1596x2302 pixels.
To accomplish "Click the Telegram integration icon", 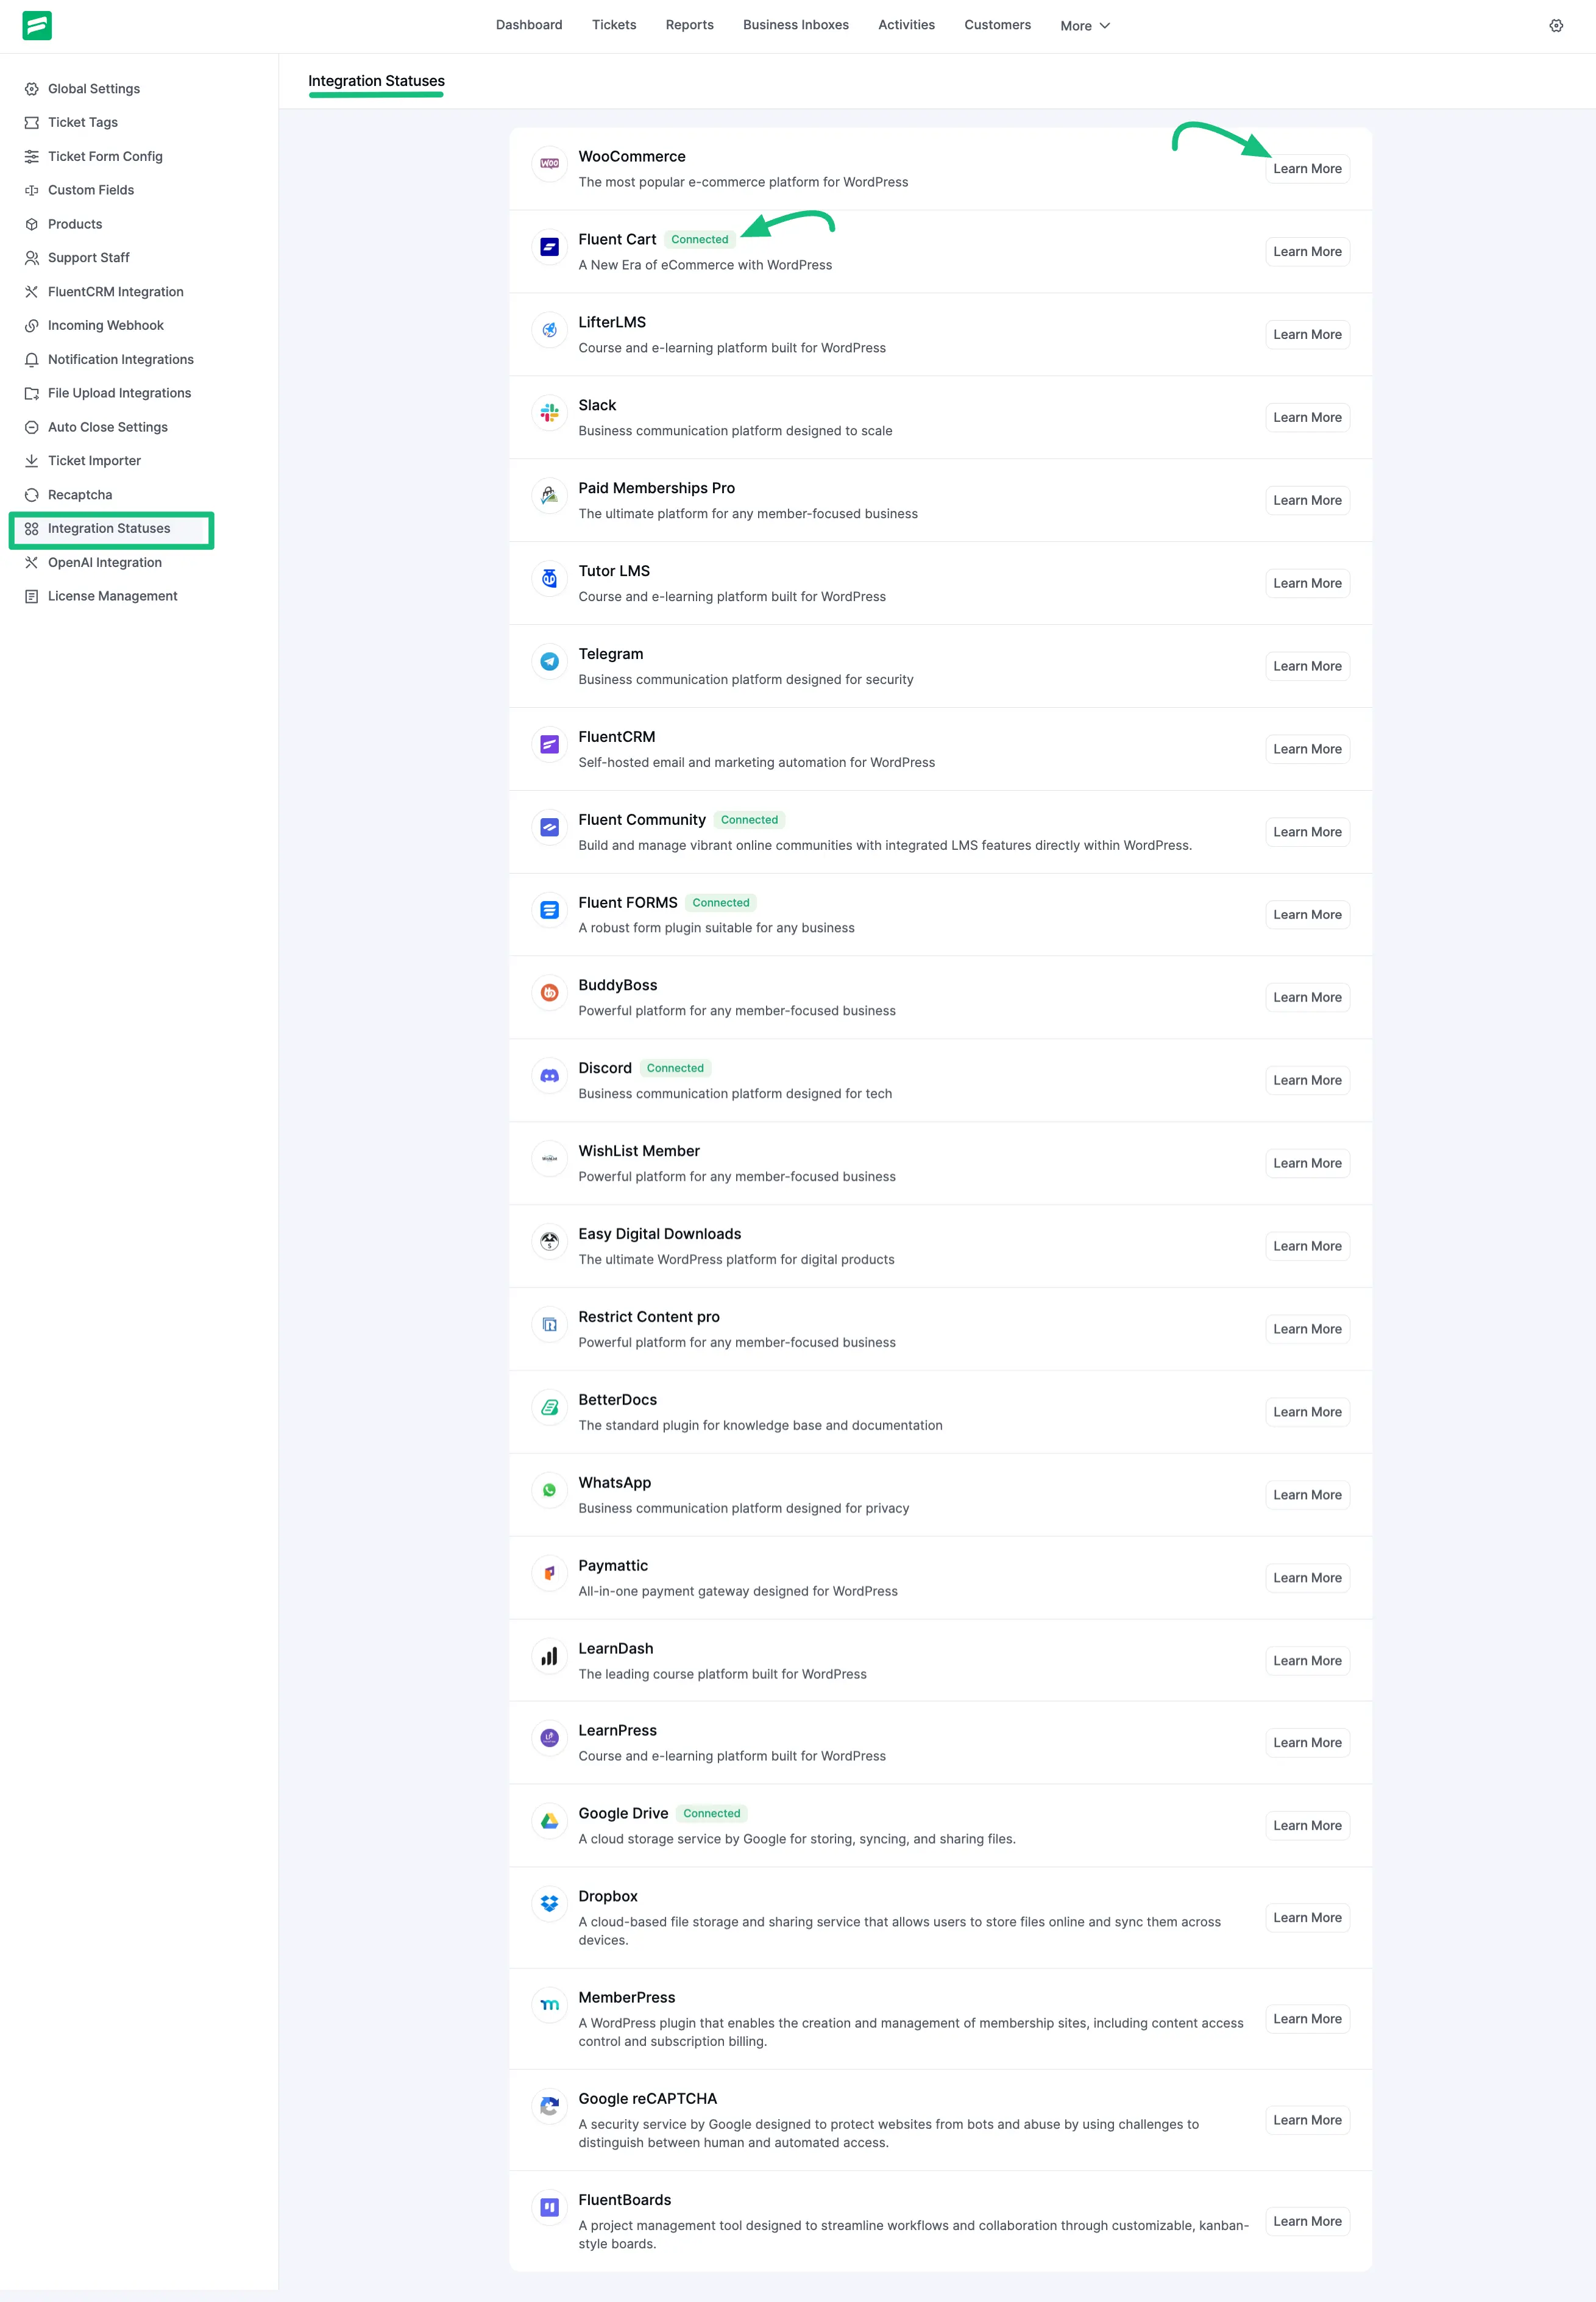I will (549, 660).
